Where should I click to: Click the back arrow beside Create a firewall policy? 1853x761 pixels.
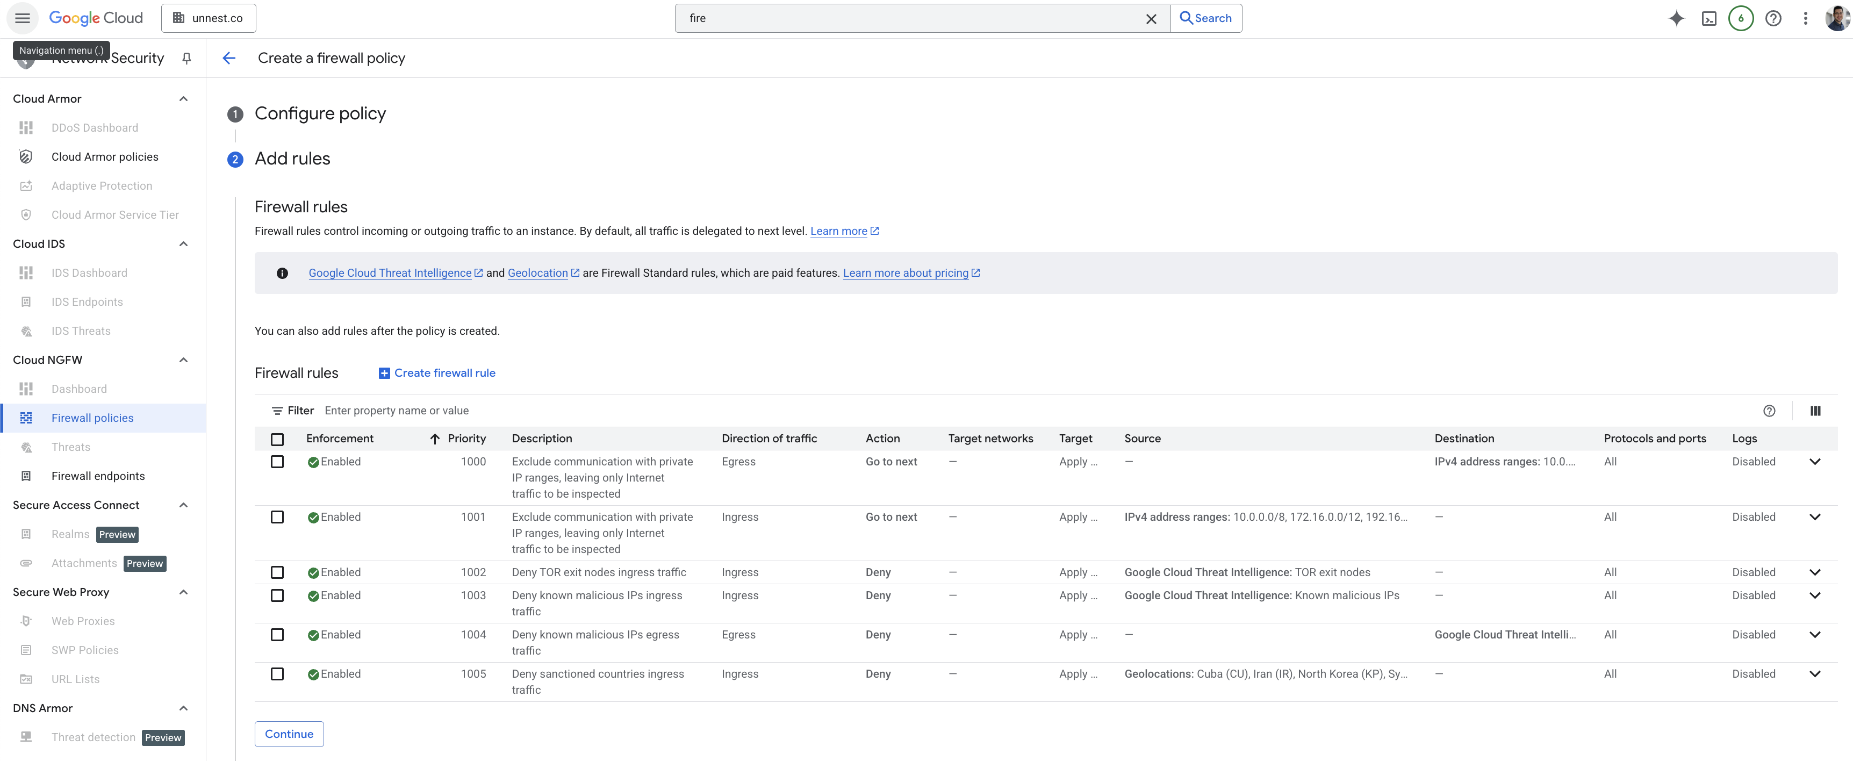(x=229, y=58)
